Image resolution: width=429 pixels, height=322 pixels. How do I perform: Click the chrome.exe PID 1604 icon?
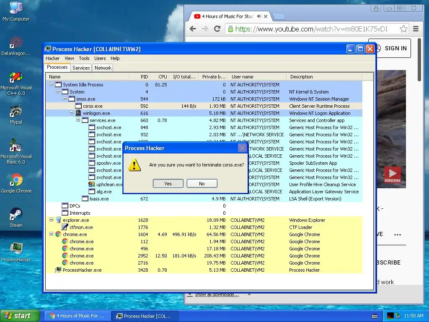pyautogui.click(x=58, y=234)
